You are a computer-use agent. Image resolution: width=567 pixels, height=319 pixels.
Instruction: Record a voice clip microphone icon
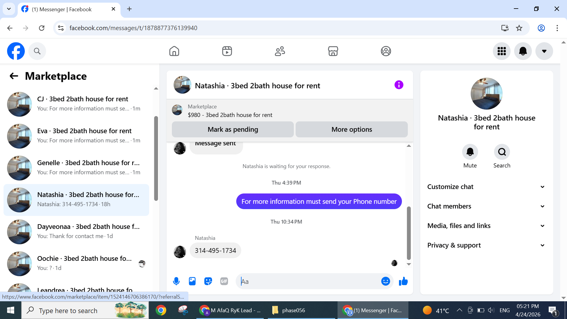[176, 281]
